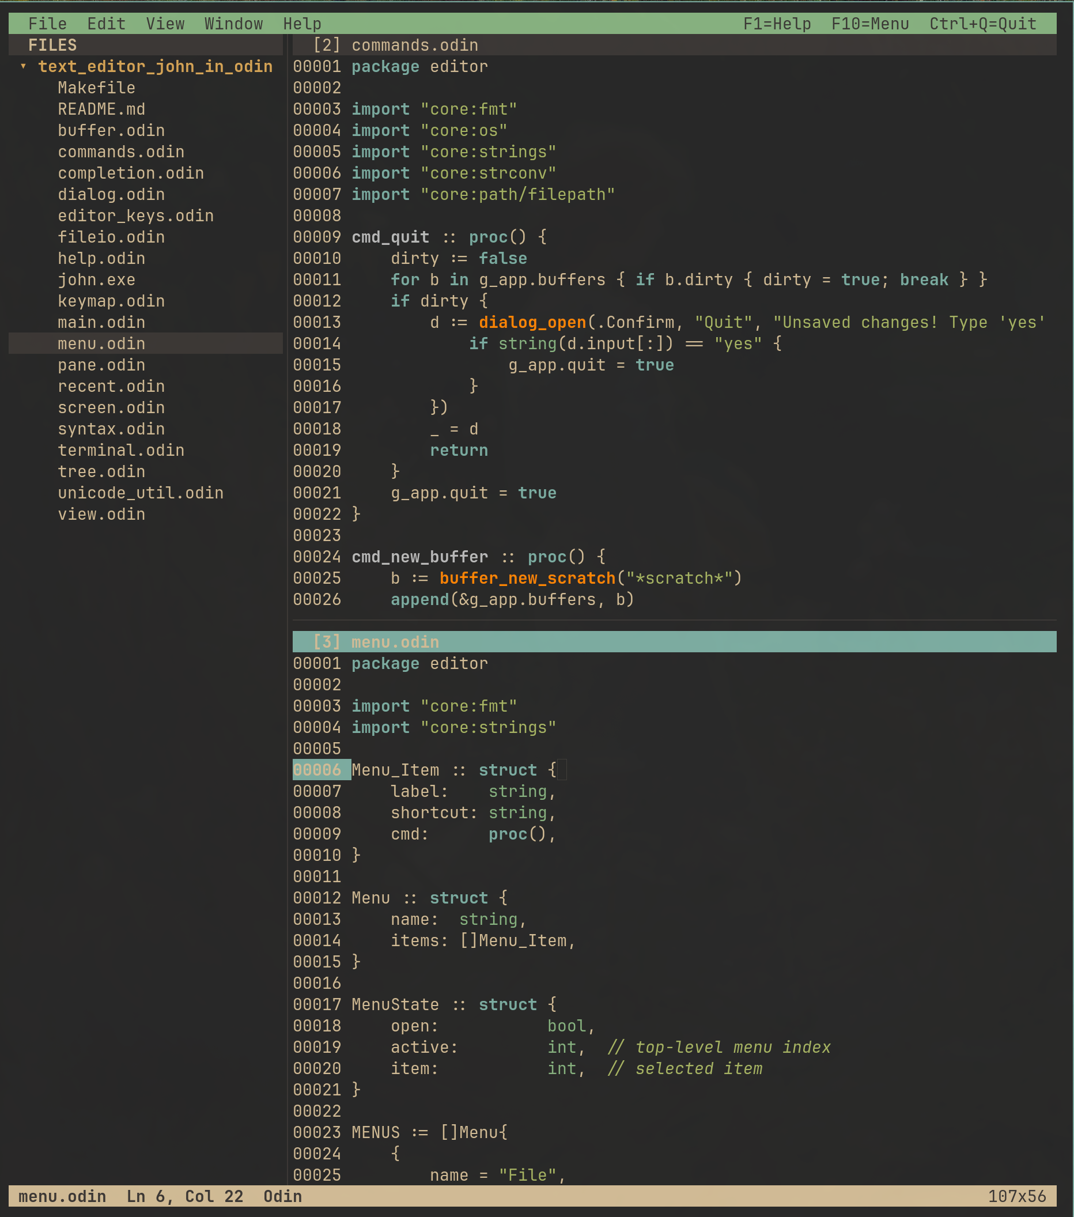The height and width of the screenshot is (1217, 1074).
Task: Click line number 00009 in commands.odin pane
Action: tap(317, 237)
